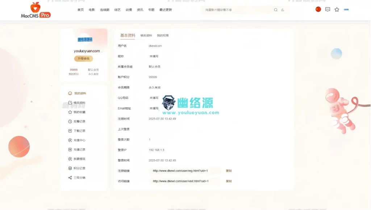Click the 访问链接 URL field
The width and height of the screenshot is (371, 210).
tap(185, 181)
